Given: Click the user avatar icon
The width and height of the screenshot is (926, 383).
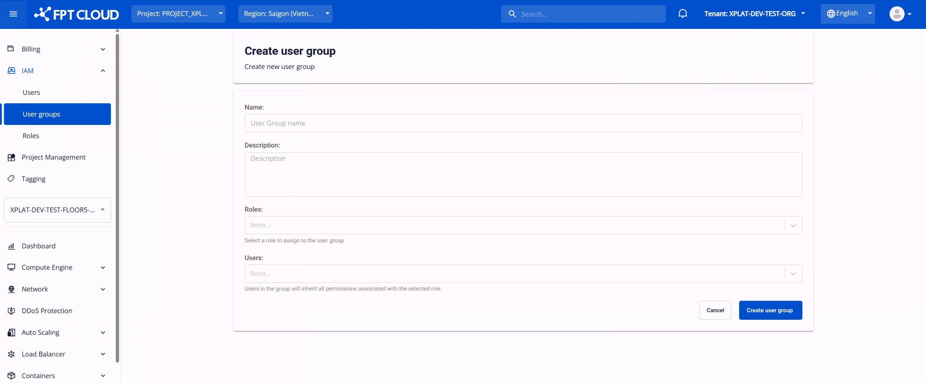Looking at the screenshot, I should [x=897, y=14].
